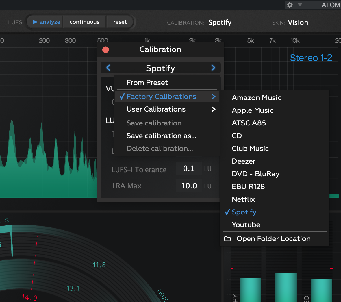The image size is (341, 302).
Task: Click the settings gear icon
Action: point(290,5)
